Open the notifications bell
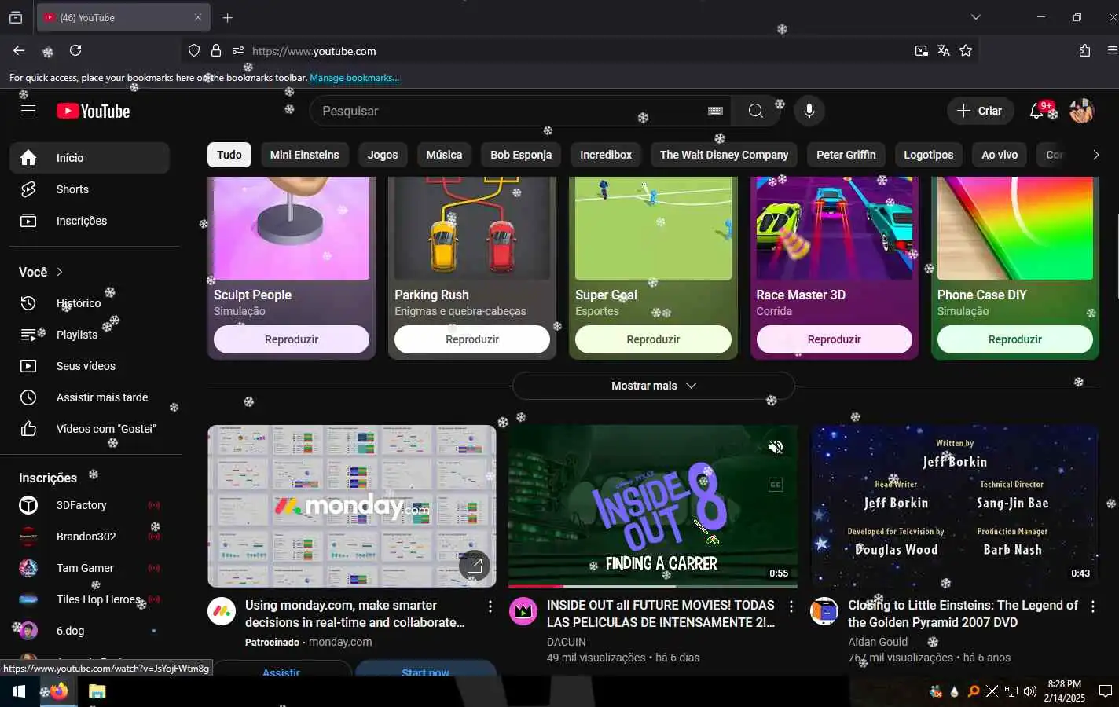The image size is (1119, 707). pyautogui.click(x=1037, y=111)
